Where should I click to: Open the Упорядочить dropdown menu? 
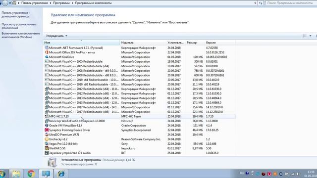point(56,36)
